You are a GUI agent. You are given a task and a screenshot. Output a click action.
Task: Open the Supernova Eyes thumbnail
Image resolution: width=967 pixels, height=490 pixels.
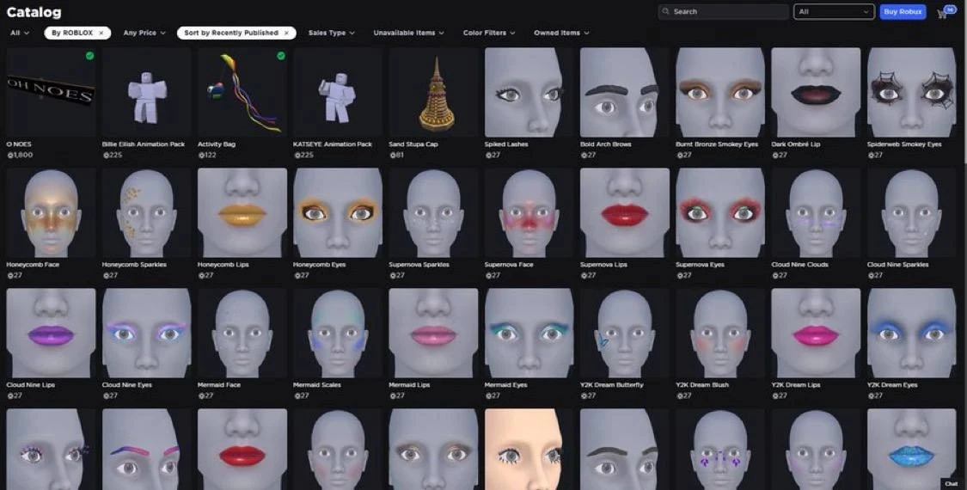tap(720, 212)
